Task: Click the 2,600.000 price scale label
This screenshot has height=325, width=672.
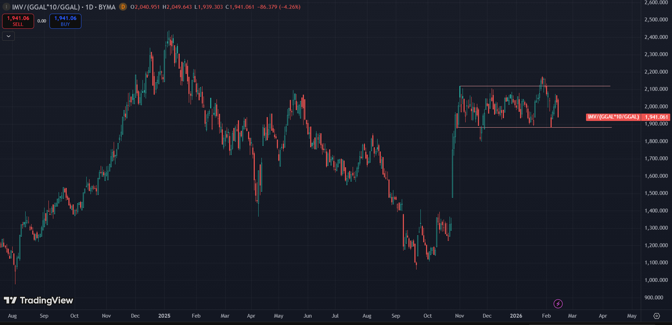Action: click(x=656, y=3)
